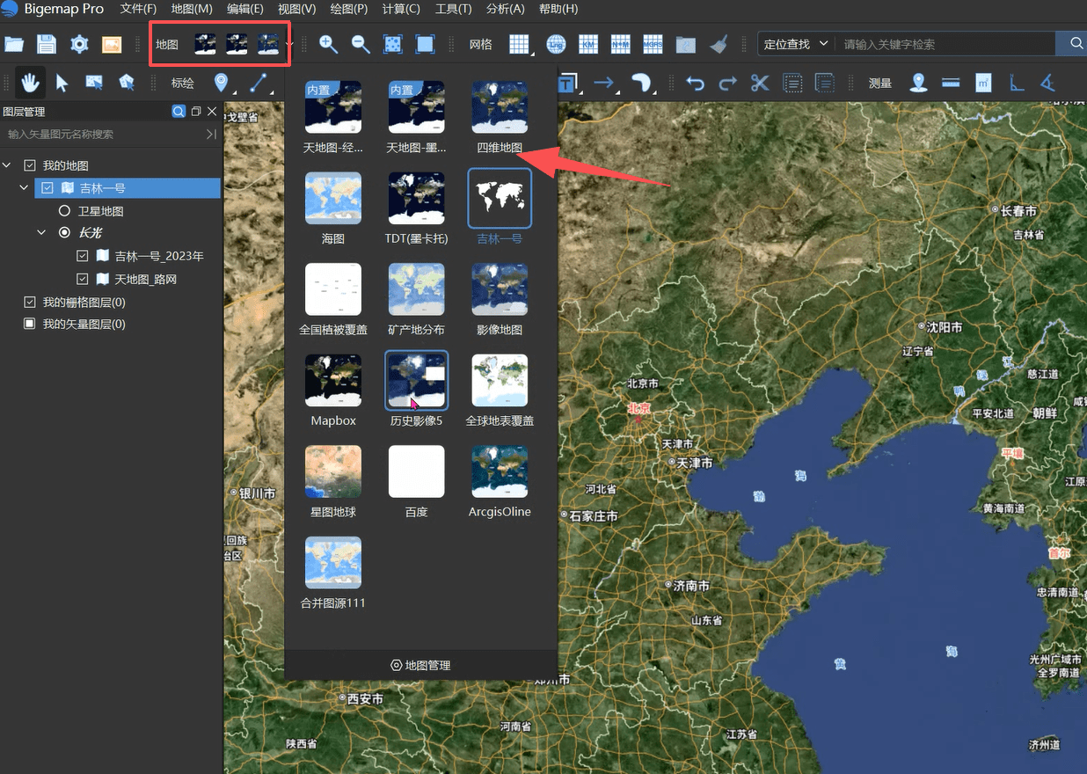Zoom in with magnifier plus icon
Image resolution: width=1087 pixels, height=774 pixels.
coord(328,44)
